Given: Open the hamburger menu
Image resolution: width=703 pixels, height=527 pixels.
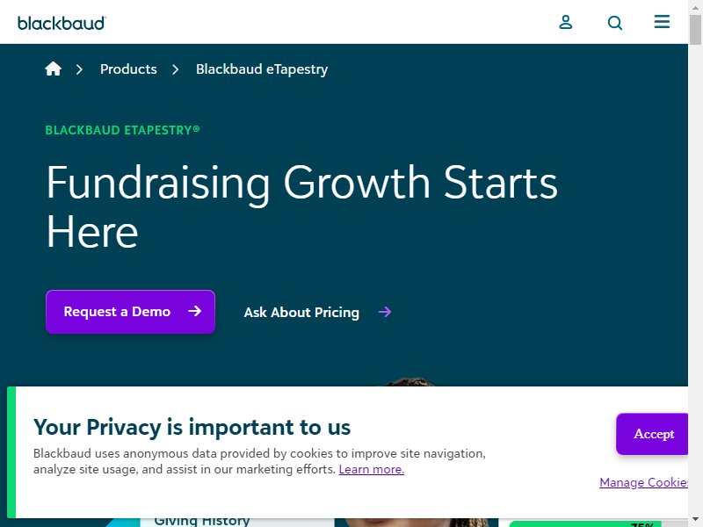Looking at the screenshot, I should (662, 21).
